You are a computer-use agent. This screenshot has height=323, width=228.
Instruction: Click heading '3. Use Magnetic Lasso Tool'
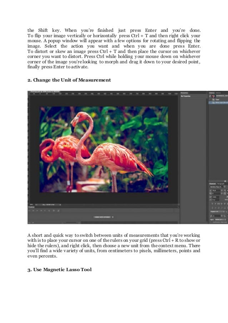point(59,269)
